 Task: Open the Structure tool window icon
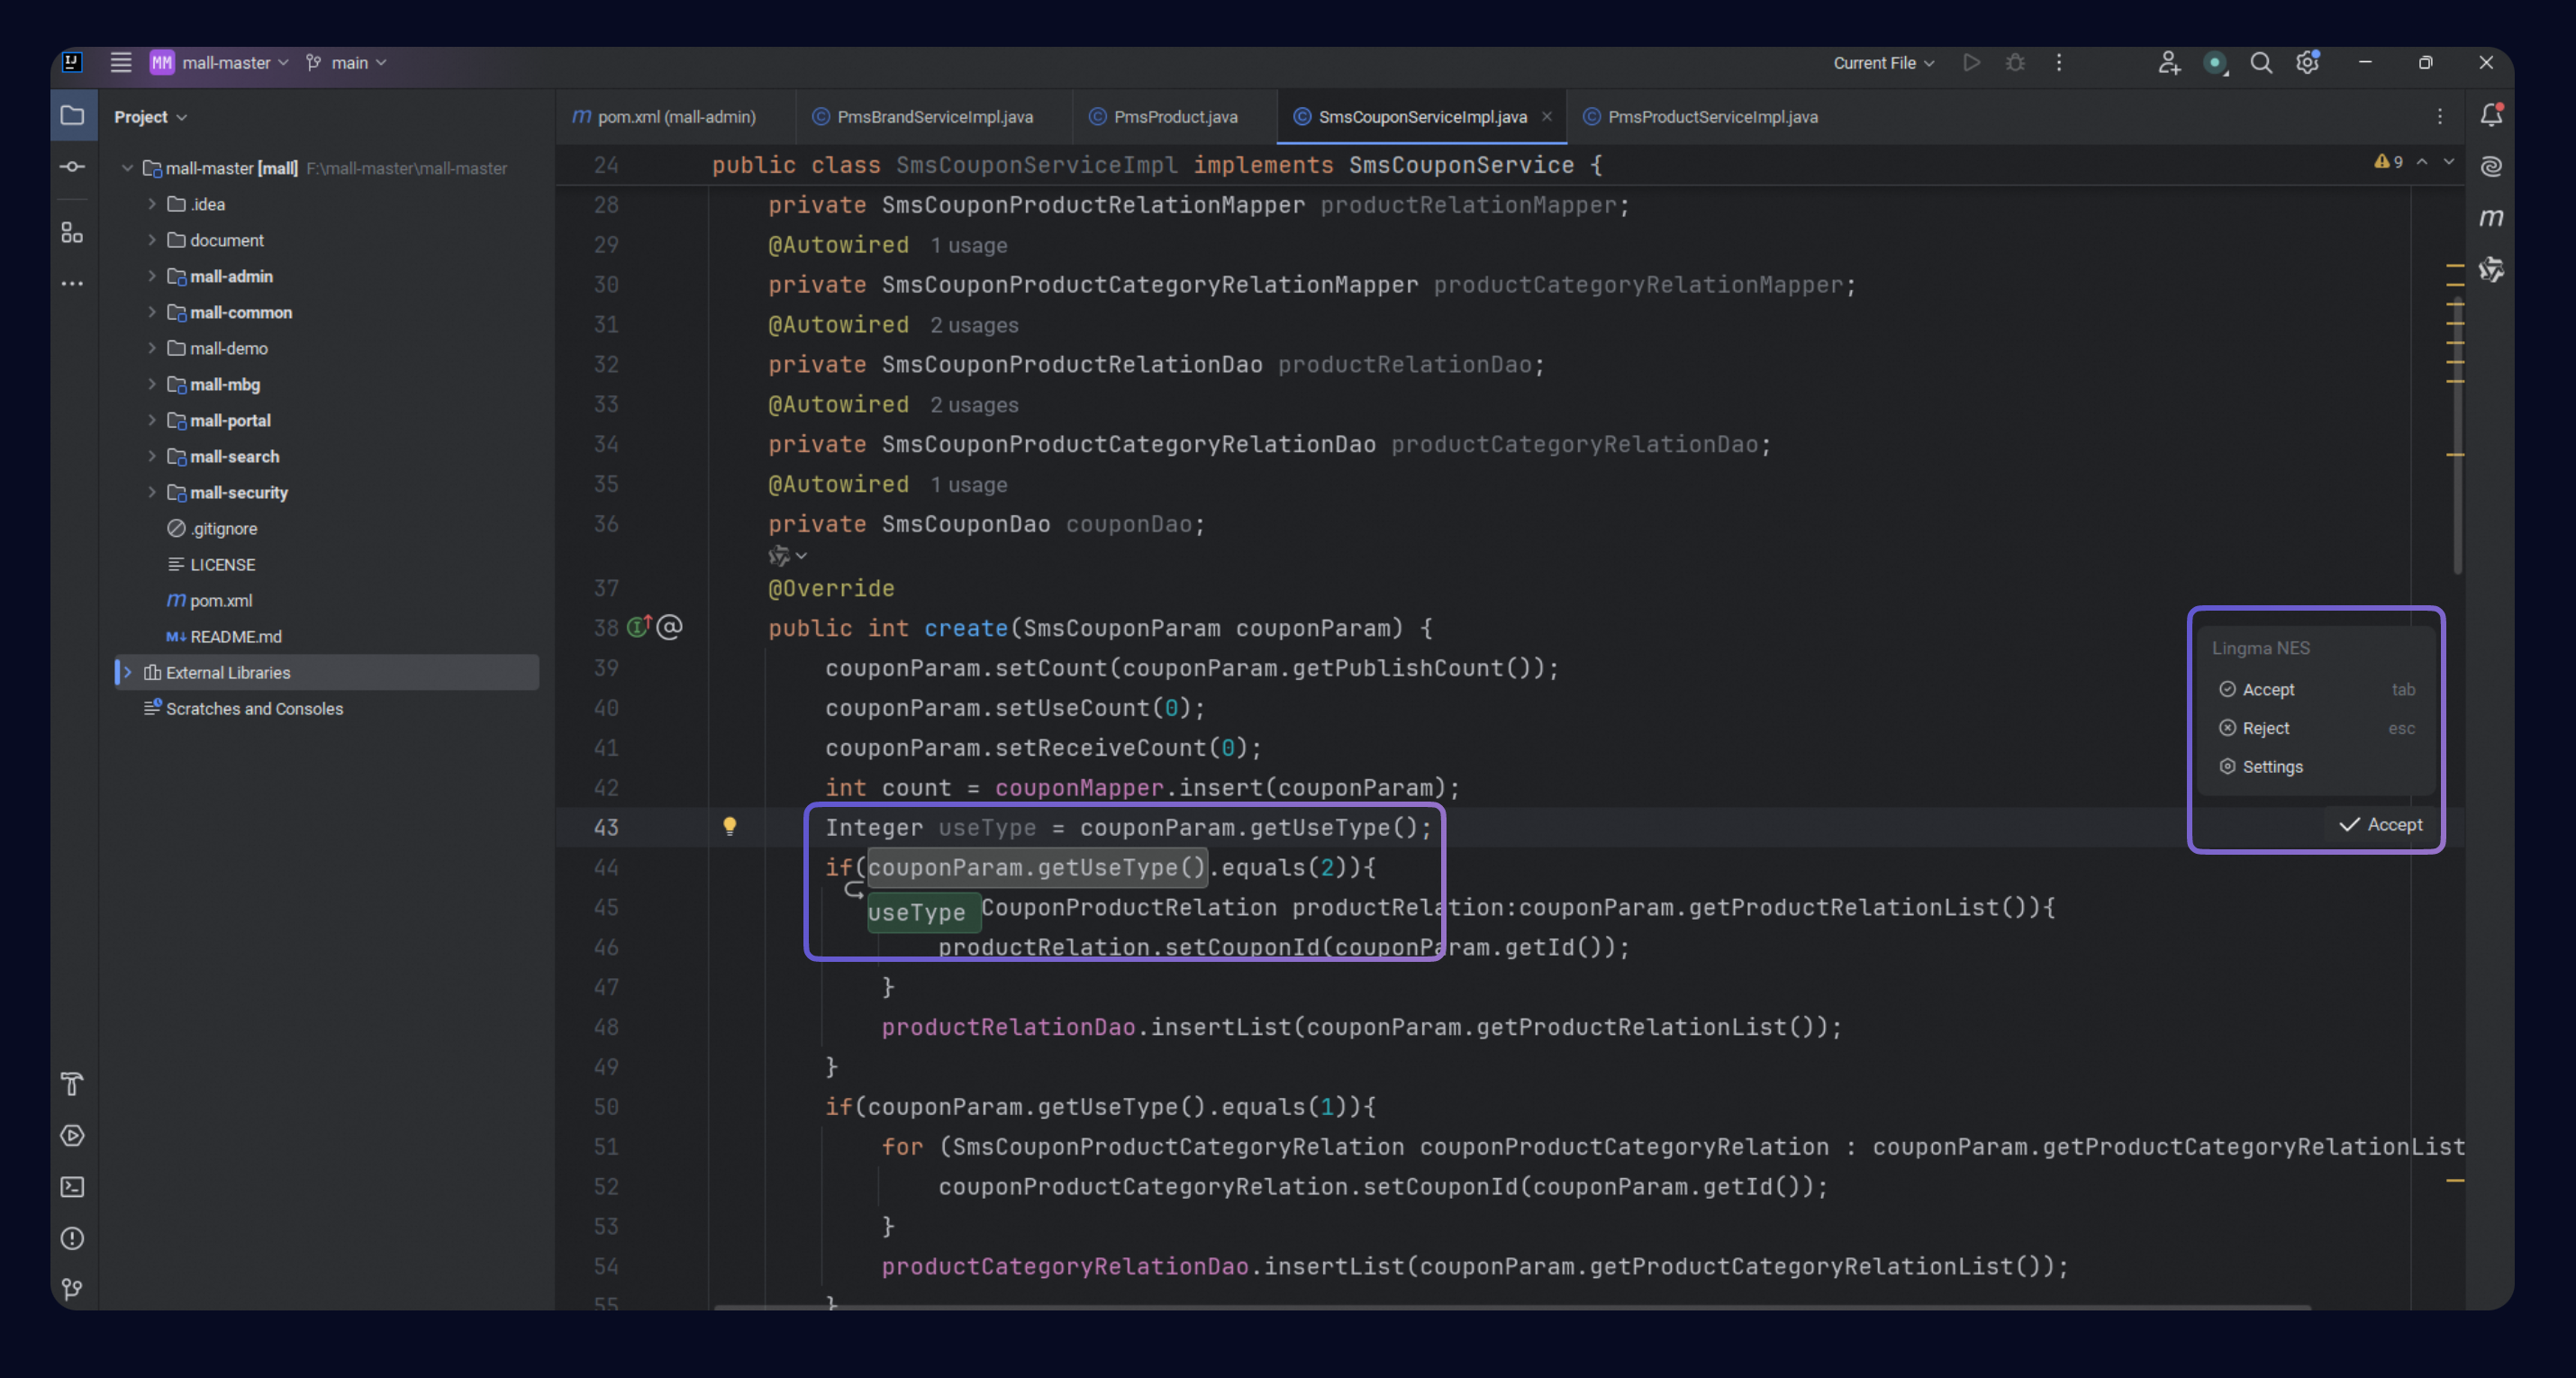[x=72, y=233]
